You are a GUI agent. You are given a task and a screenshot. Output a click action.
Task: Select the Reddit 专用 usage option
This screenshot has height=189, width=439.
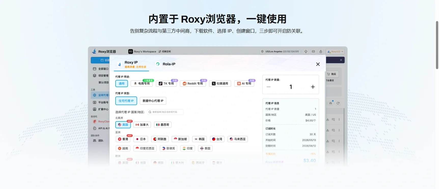193,84
